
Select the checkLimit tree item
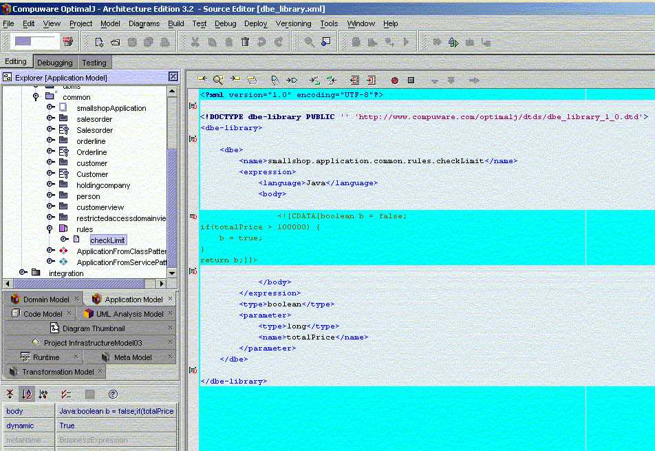pos(108,240)
